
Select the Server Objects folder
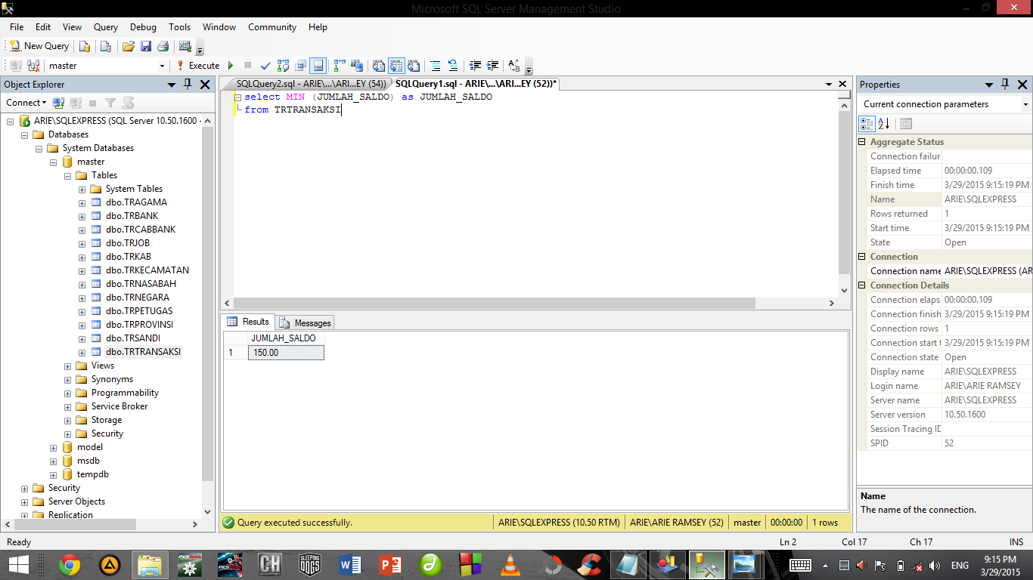(x=76, y=501)
